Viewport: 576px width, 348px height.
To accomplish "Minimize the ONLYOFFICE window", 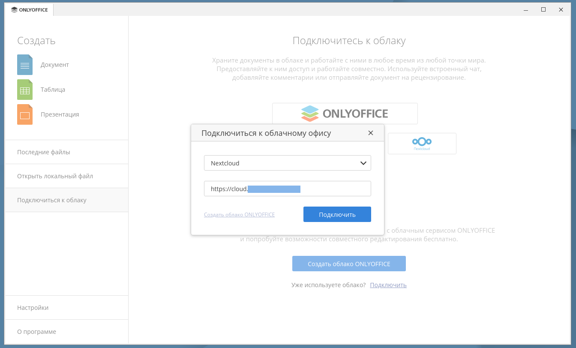I will click(525, 9).
